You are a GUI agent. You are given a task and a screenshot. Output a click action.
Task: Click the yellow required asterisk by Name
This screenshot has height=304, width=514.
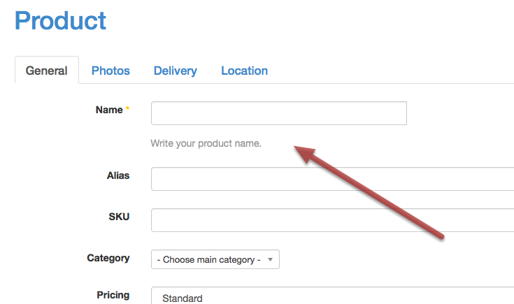127,108
